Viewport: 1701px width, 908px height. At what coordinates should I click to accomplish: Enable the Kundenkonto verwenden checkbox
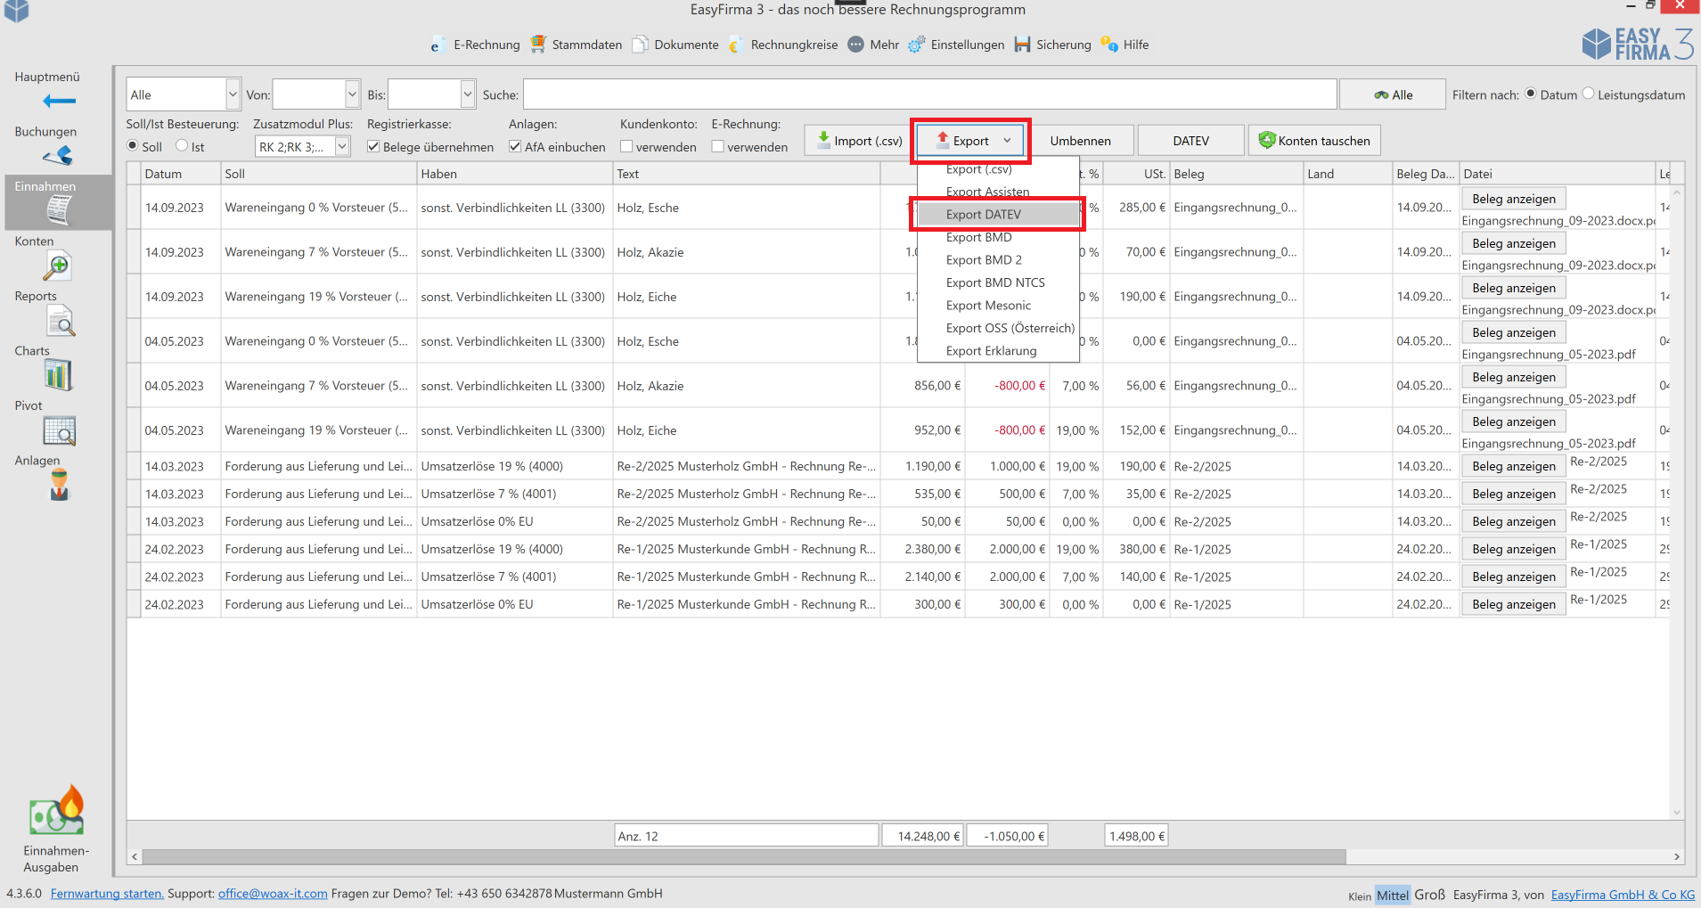click(626, 147)
